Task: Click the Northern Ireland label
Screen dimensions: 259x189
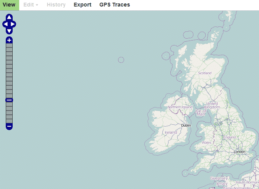Action: tap(180, 108)
